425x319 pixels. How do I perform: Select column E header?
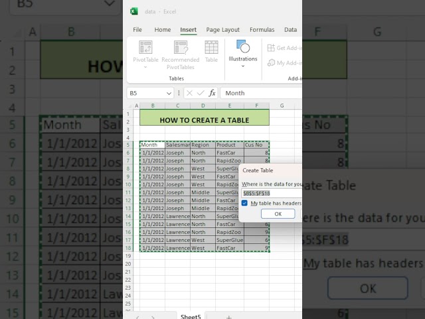230,106
